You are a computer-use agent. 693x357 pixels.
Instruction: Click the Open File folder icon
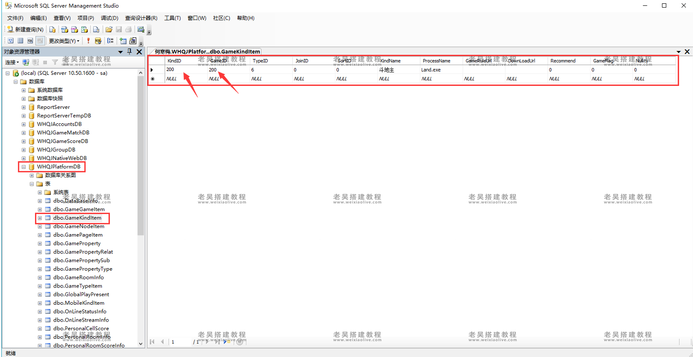click(109, 29)
